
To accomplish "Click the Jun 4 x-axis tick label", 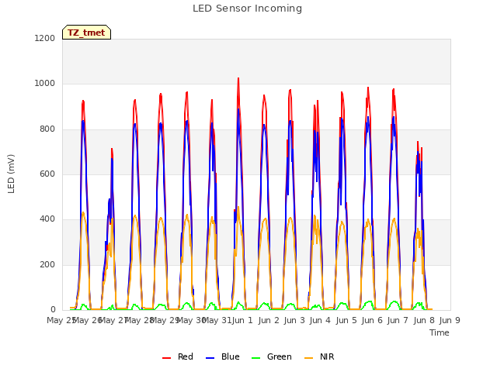I will 320,320.
